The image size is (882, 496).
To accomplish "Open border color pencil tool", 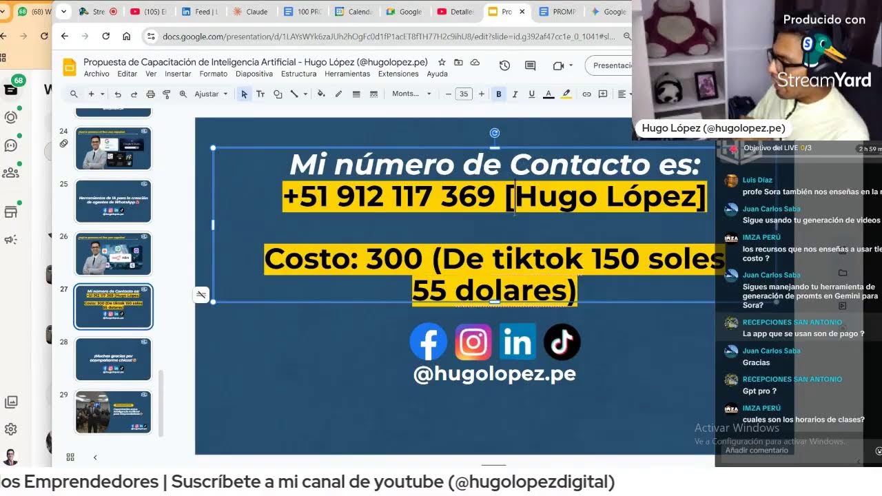I will 338,94.
